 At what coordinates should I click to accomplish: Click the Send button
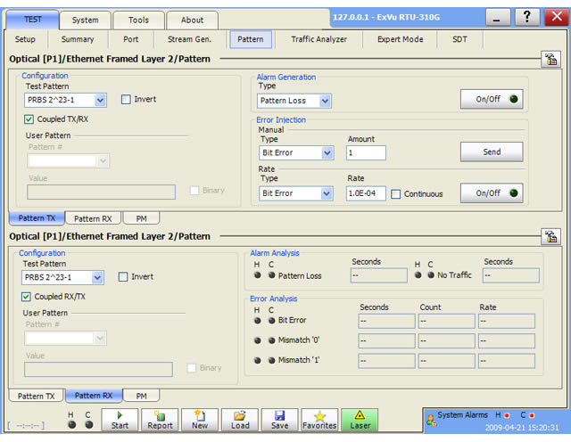pyautogui.click(x=492, y=152)
